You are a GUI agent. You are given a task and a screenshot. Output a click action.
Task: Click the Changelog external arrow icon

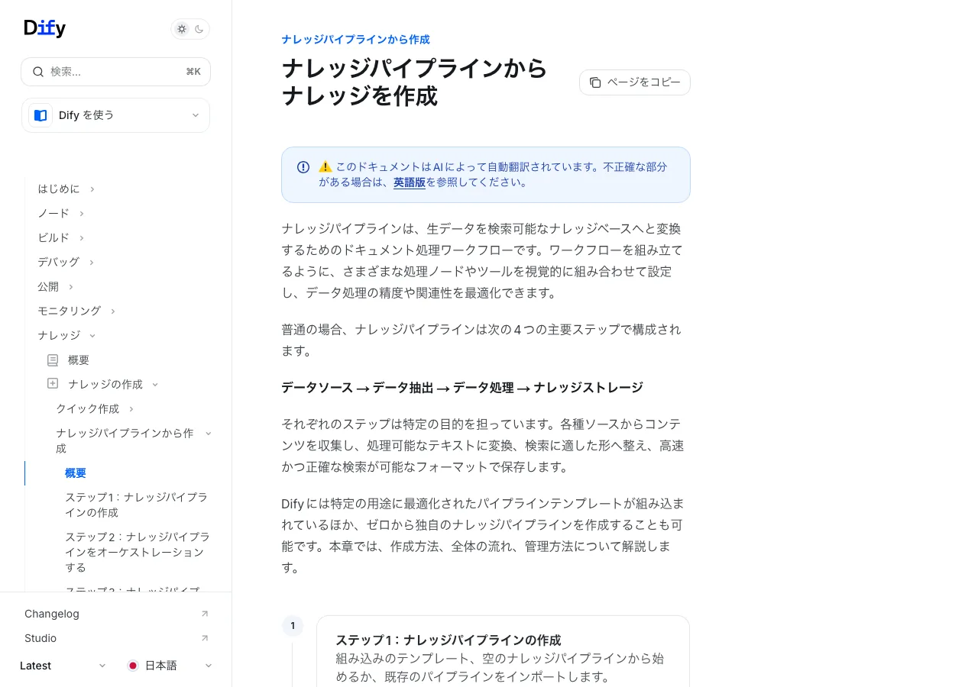pyautogui.click(x=204, y=614)
